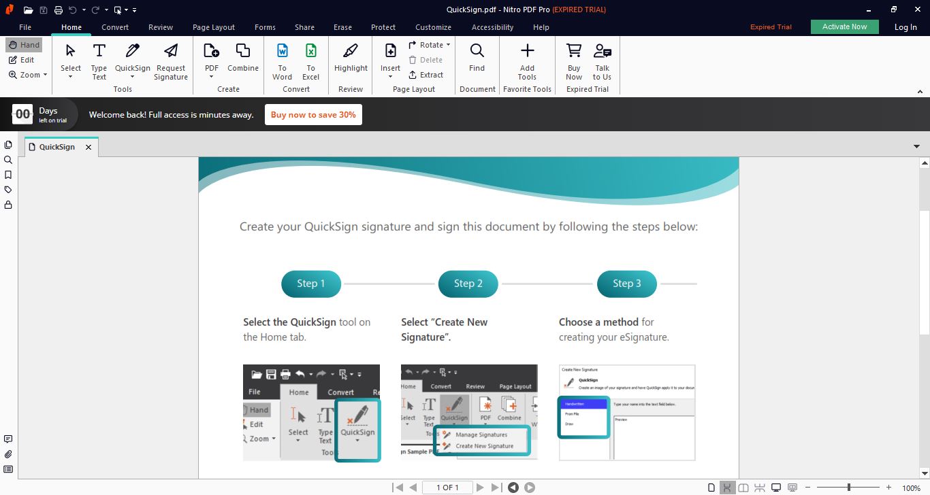Open Customize Quick Access Toolbar dropdown
Screen dimensions: 930x495
[134, 10]
